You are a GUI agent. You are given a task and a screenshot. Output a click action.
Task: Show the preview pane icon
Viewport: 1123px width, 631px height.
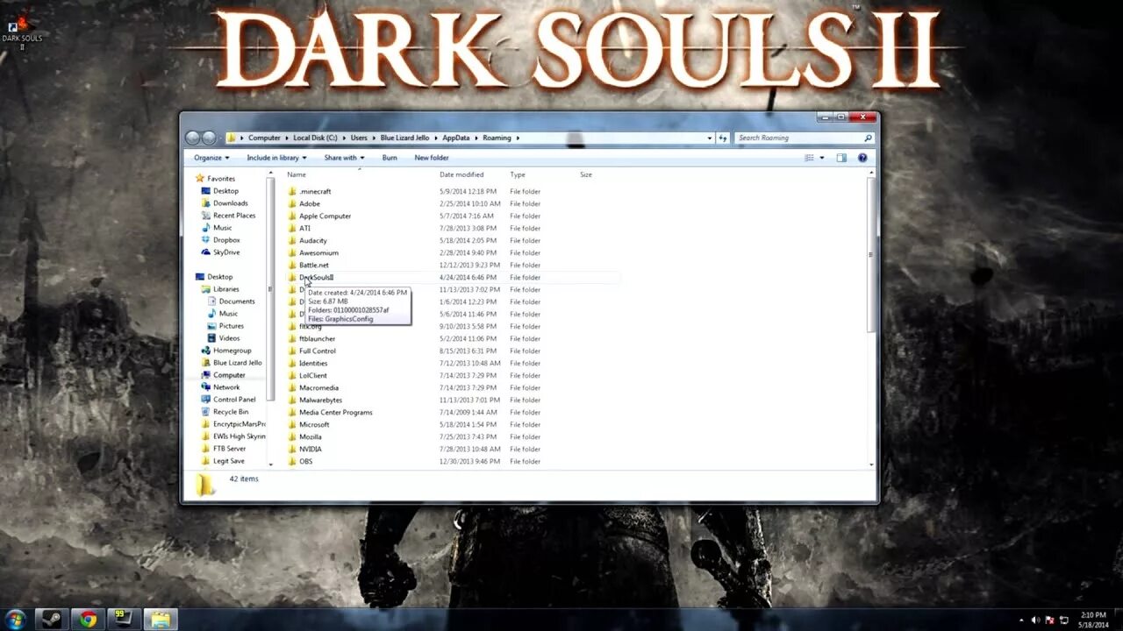click(841, 158)
